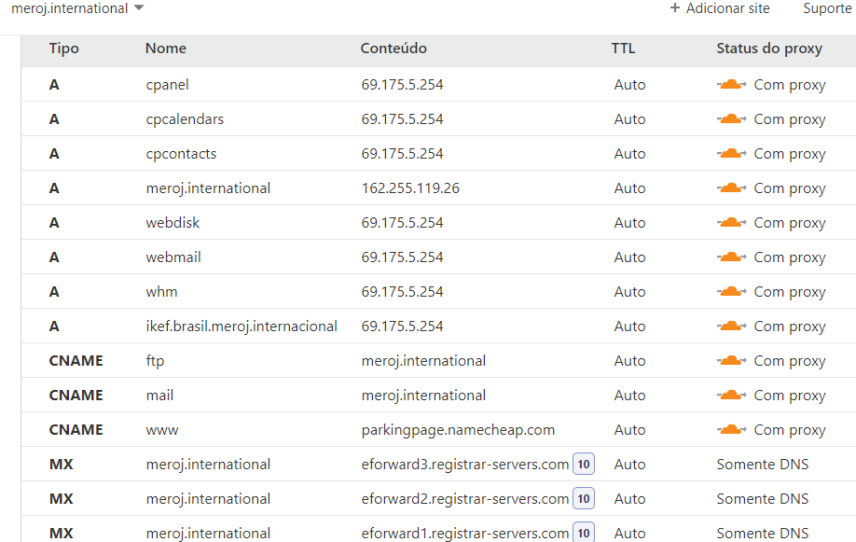This screenshot has height=542, width=856.
Task: Click the Nome column header
Action: 166,49
